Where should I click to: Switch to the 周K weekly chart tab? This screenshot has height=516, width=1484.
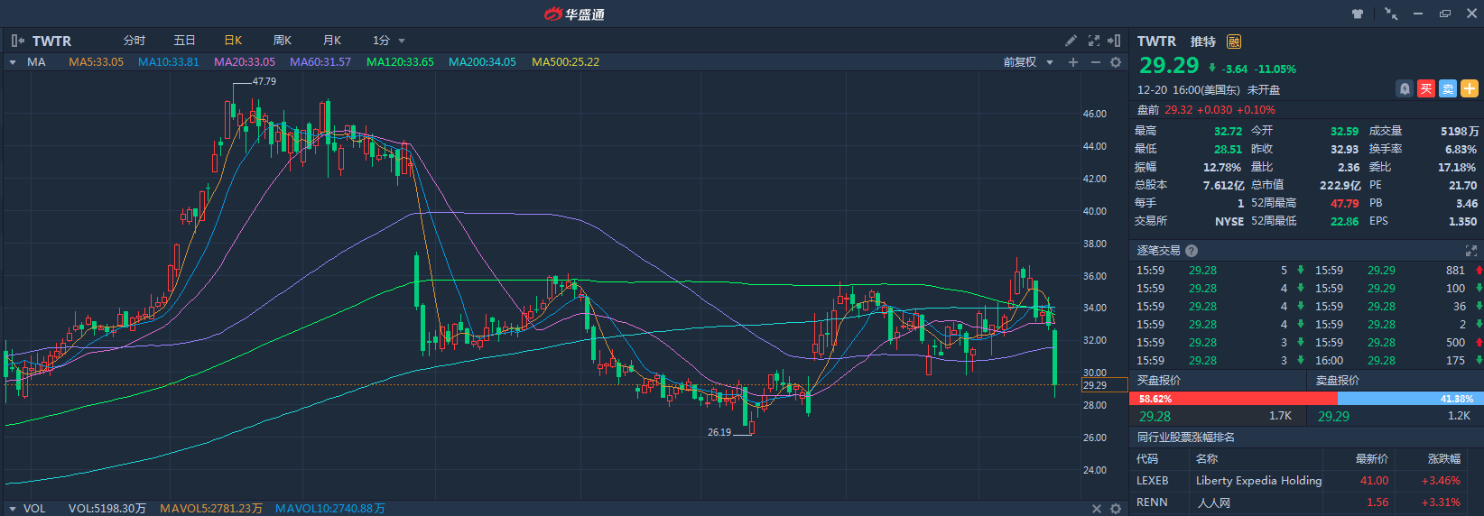pos(283,41)
